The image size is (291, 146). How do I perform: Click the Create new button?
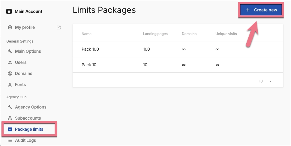pos(261,10)
